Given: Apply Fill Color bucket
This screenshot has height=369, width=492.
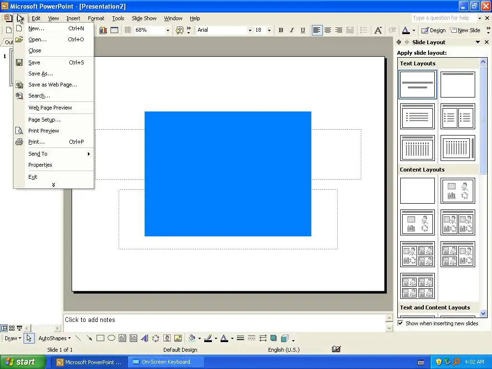Looking at the screenshot, I should tap(192, 338).
